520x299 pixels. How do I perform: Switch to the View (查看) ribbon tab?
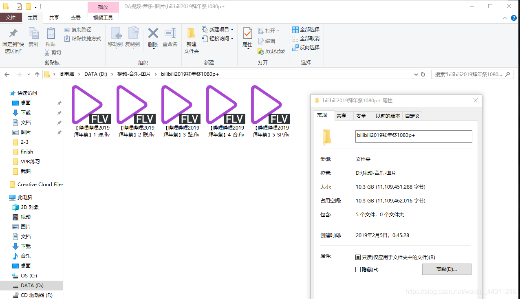76,18
